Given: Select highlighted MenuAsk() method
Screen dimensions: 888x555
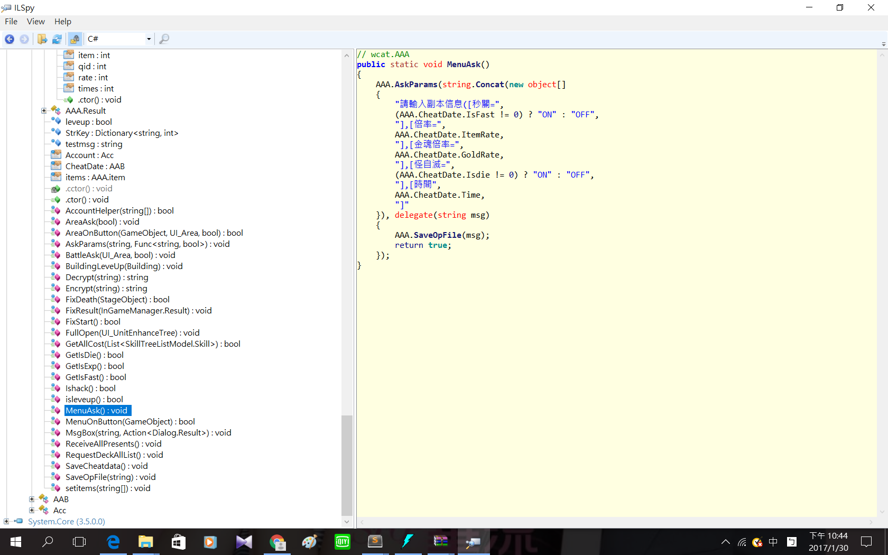Looking at the screenshot, I should point(98,411).
